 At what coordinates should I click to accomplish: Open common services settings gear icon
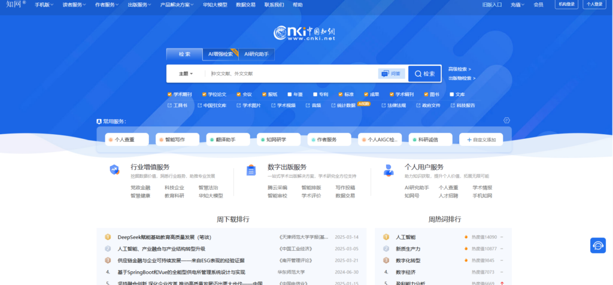506,120
